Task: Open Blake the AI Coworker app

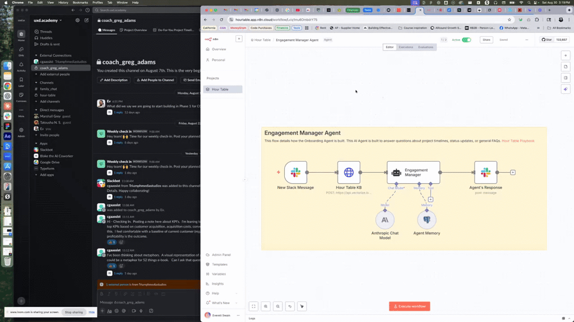Action: 57,156
